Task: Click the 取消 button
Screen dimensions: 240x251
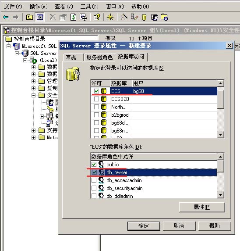Action: click(179, 226)
